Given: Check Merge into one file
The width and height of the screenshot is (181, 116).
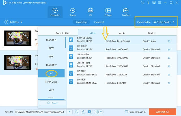Looking at the screenshot, I should tap(126, 112).
